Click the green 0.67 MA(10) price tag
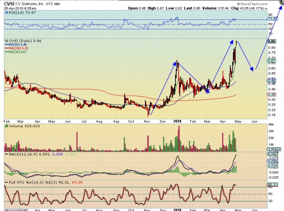Screen dimensions: 284x211 271,61
